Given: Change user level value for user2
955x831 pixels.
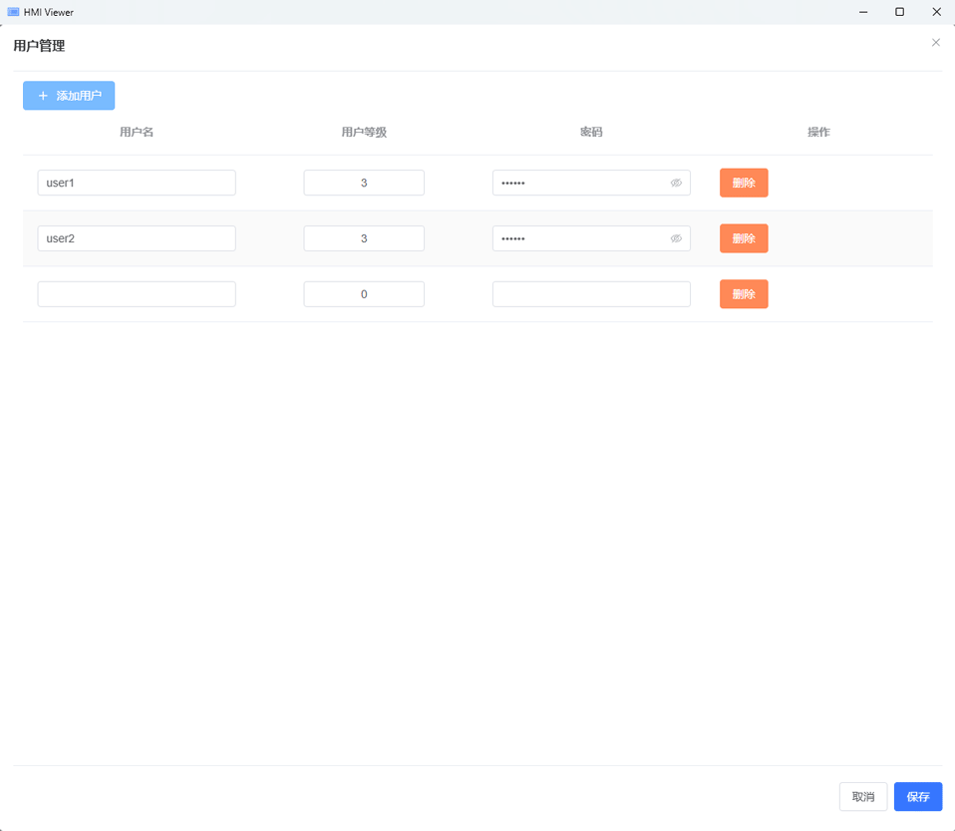Looking at the screenshot, I should tap(364, 239).
